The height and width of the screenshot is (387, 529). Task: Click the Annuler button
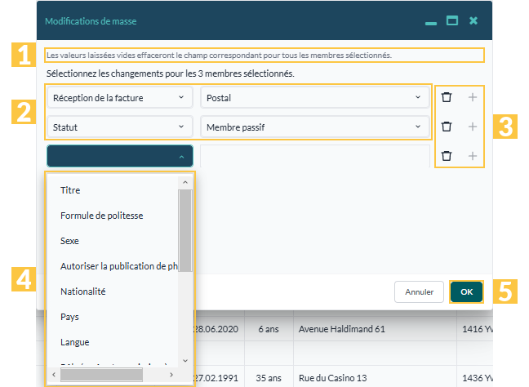pyautogui.click(x=419, y=291)
